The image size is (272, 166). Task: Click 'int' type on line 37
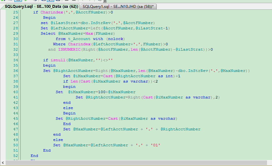click(169, 76)
